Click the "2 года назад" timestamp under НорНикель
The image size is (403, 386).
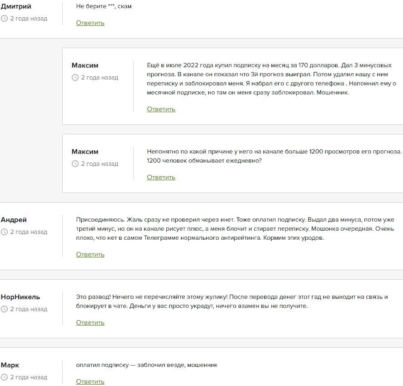pyautogui.click(x=29, y=309)
